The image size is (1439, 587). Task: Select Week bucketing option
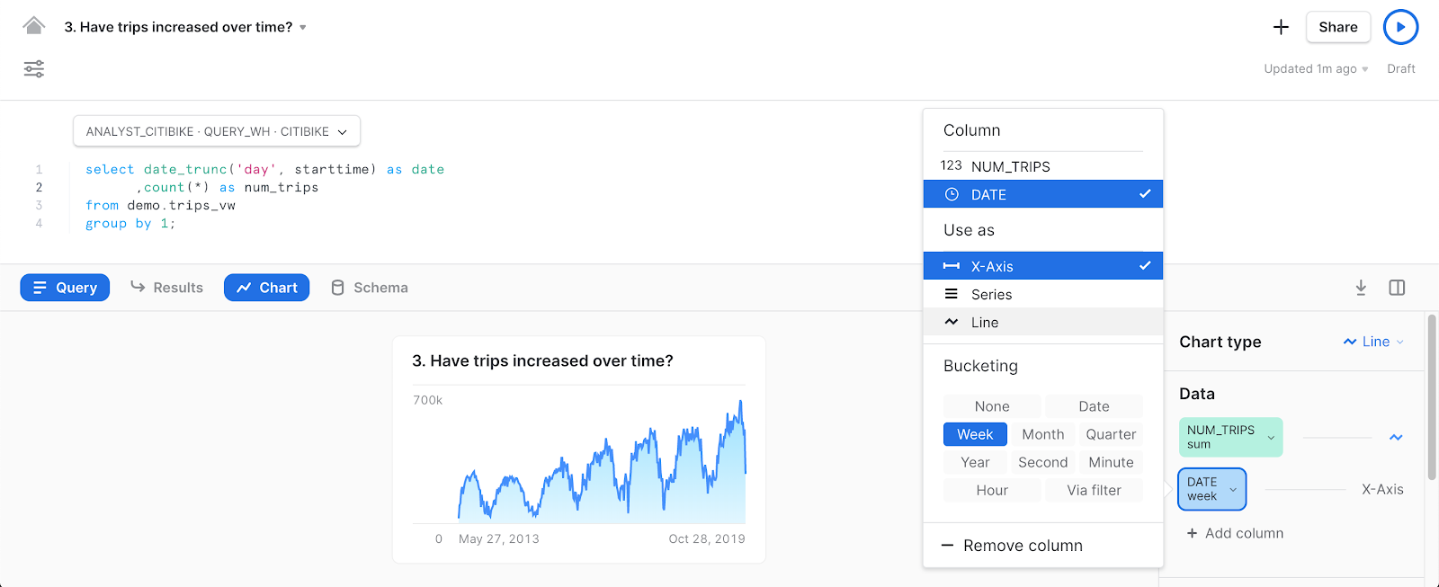975,434
